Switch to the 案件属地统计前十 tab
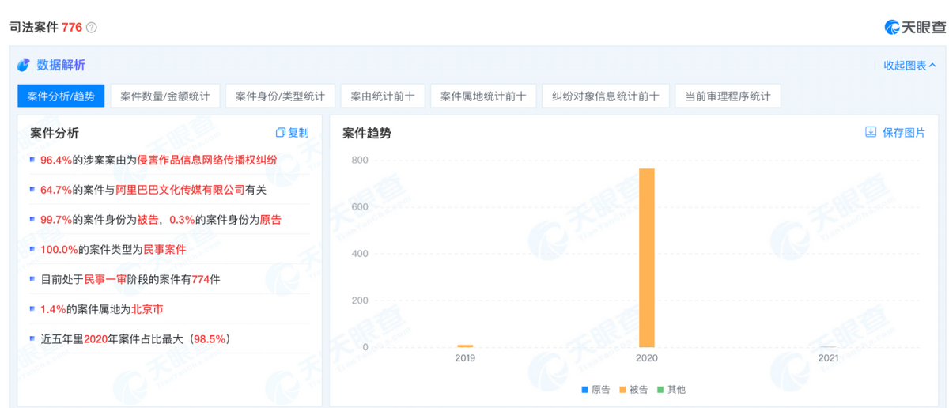Screen dimensions: 949x408 click(483, 96)
